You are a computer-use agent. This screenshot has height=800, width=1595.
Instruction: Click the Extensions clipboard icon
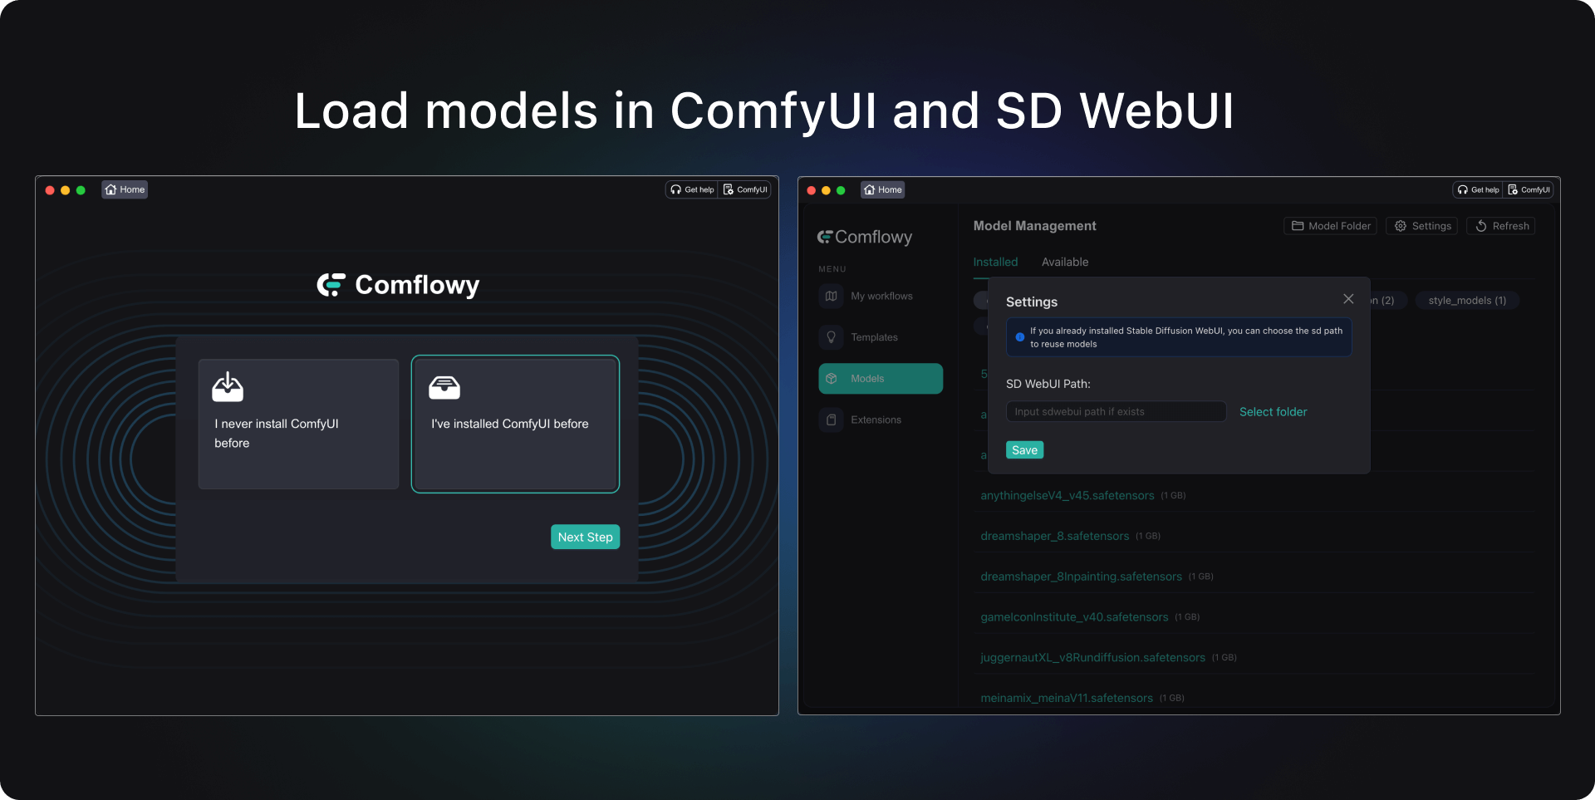point(831,420)
